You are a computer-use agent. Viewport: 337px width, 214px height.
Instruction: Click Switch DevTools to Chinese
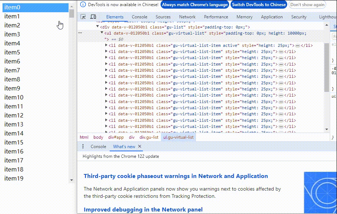pyautogui.click(x=259, y=5)
